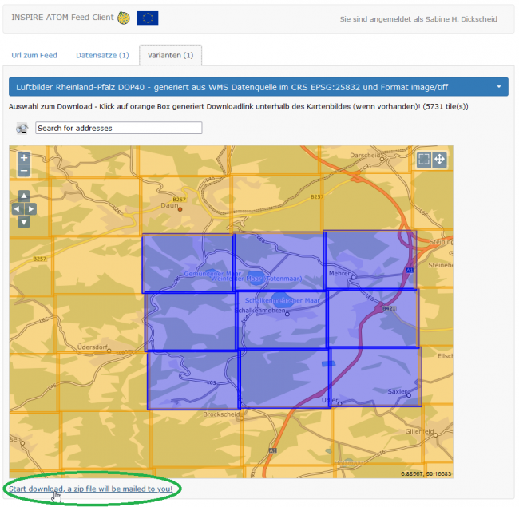Click the selected tile with Gemündener Maar
The width and height of the screenshot is (519, 507).
(x=188, y=263)
